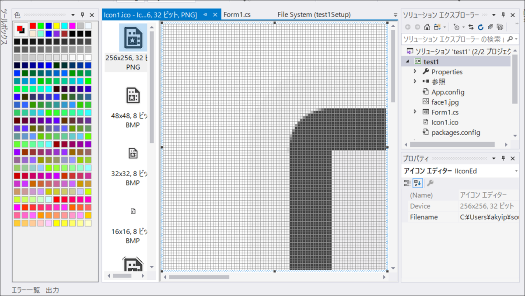
Task: Expand the 参照 references node
Action: click(415, 81)
